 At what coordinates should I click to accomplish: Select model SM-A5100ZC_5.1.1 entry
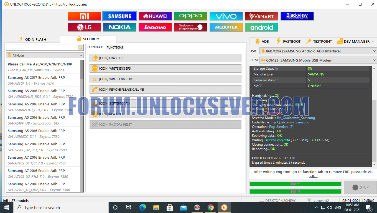click(x=44, y=133)
